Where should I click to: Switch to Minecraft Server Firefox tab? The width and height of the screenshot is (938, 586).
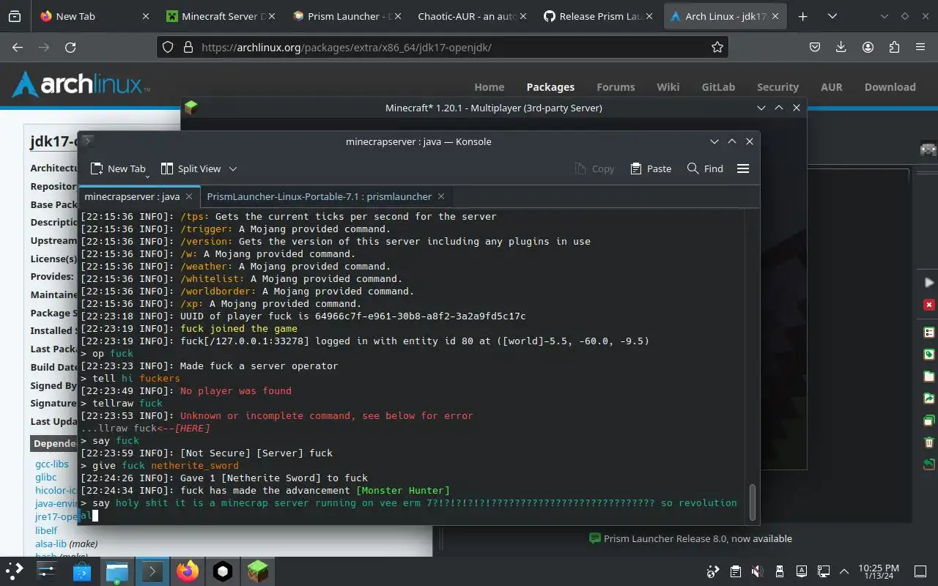[220, 16]
